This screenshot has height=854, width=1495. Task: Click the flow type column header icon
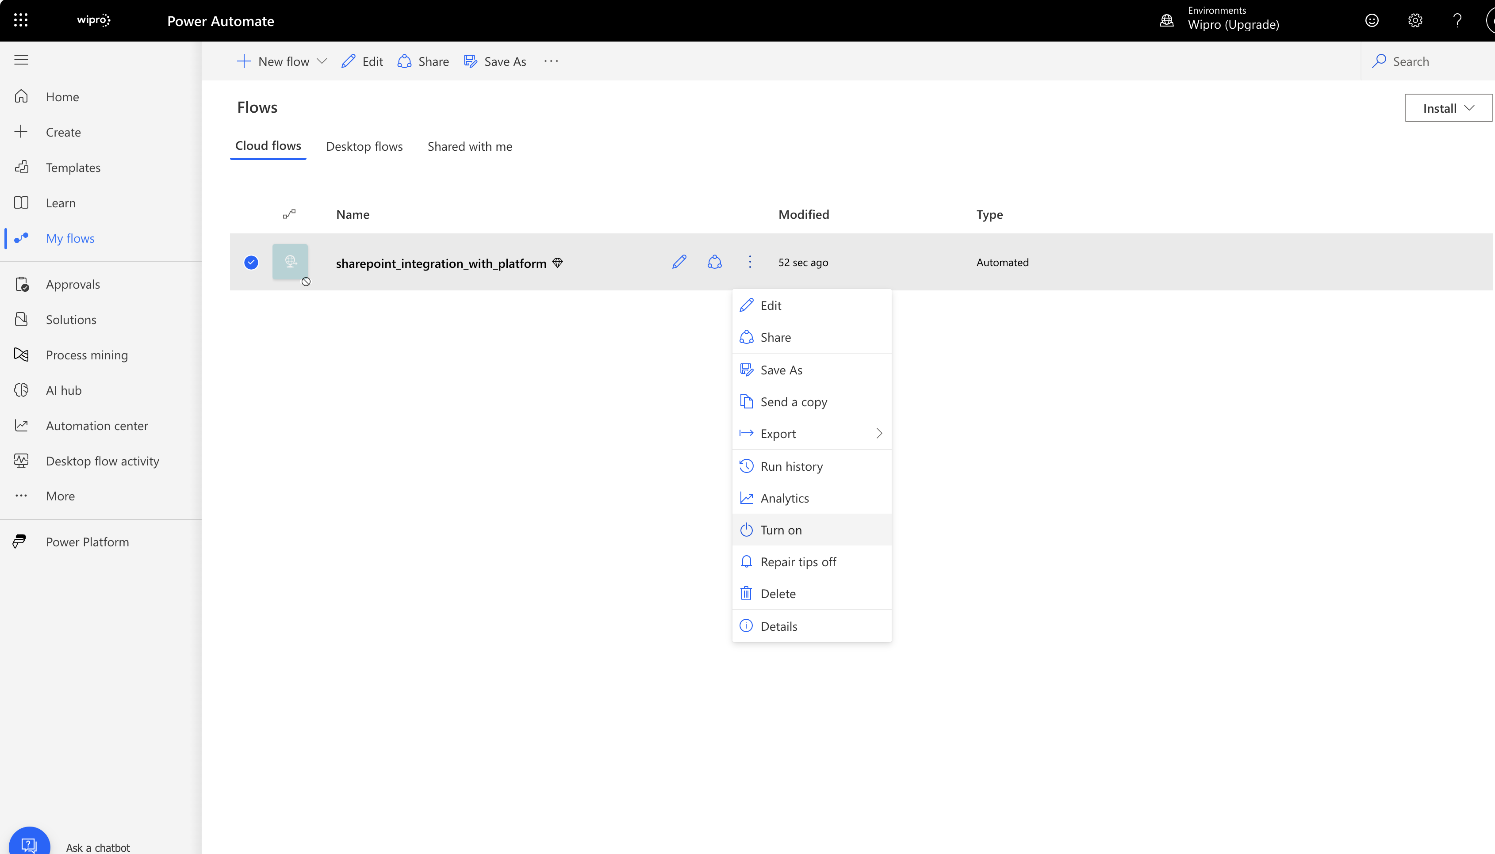[x=289, y=214]
